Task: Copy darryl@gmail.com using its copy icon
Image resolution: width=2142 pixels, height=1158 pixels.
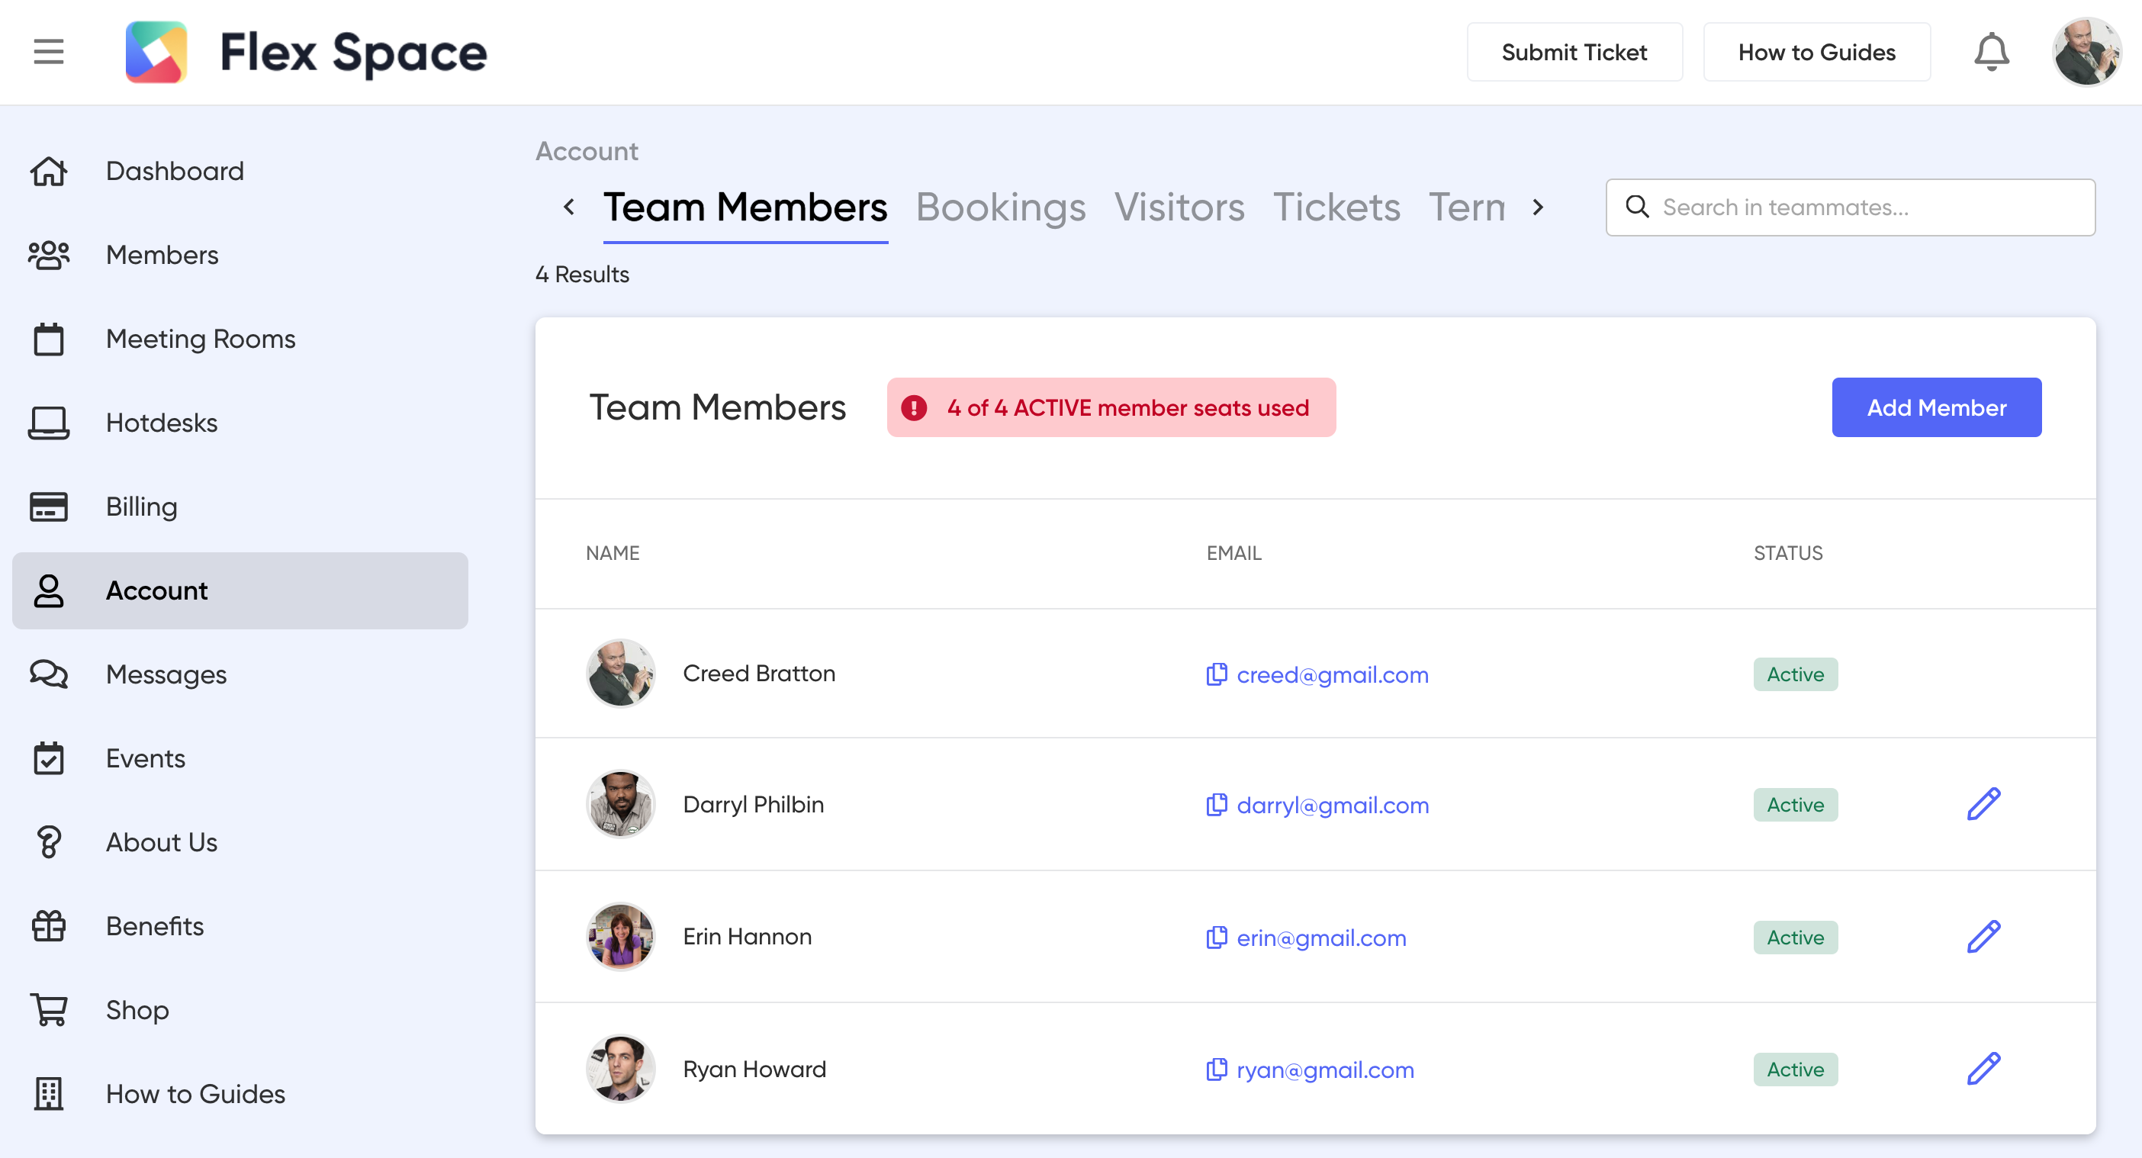Action: [x=1217, y=805]
